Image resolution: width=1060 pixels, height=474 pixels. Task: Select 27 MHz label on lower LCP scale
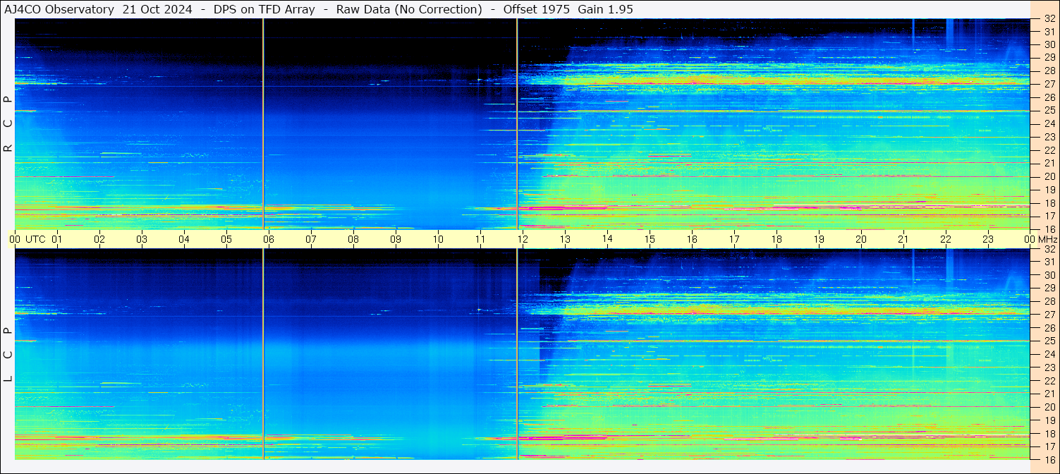point(1049,315)
